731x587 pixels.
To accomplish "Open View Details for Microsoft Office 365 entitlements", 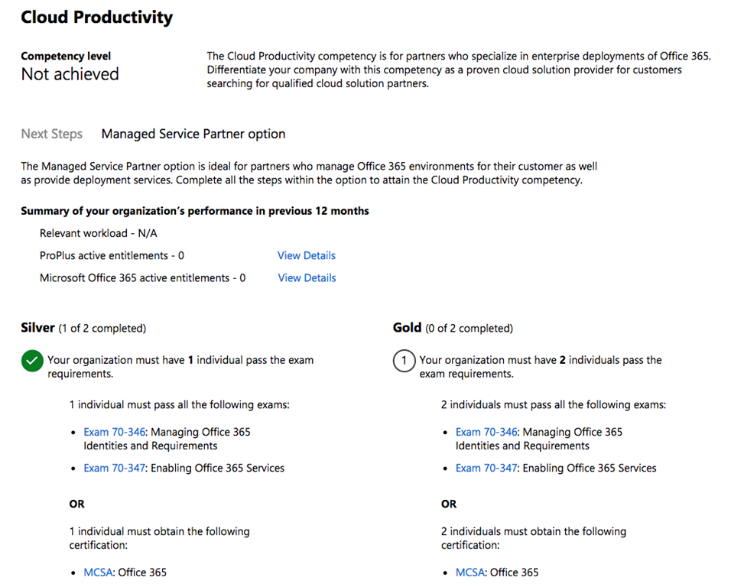I will click(x=307, y=277).
